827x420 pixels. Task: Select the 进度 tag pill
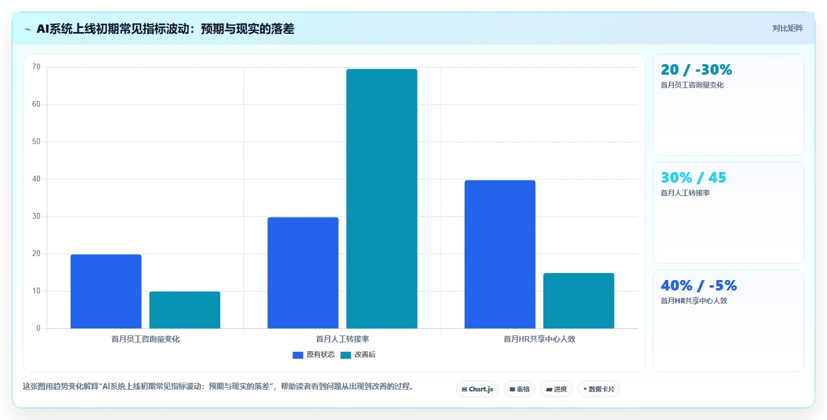(x=556, y=389)
